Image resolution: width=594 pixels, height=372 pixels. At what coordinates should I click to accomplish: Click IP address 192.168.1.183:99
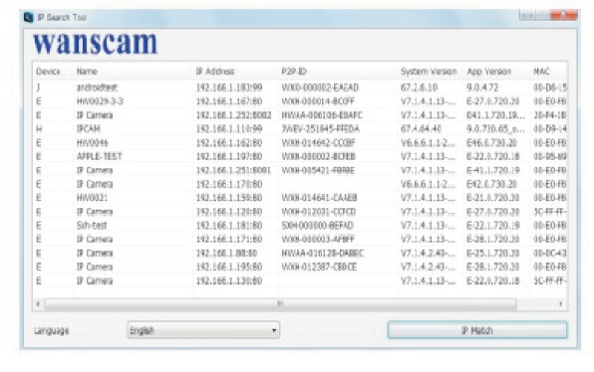(x=229, y=88)
